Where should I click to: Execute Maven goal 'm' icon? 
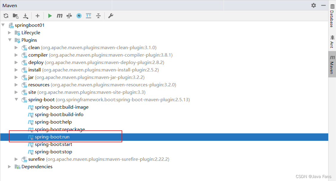tap(59, 15)
